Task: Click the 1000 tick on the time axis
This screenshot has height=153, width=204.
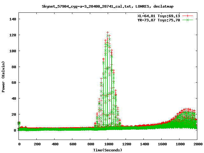Action: tap(108, 144)
